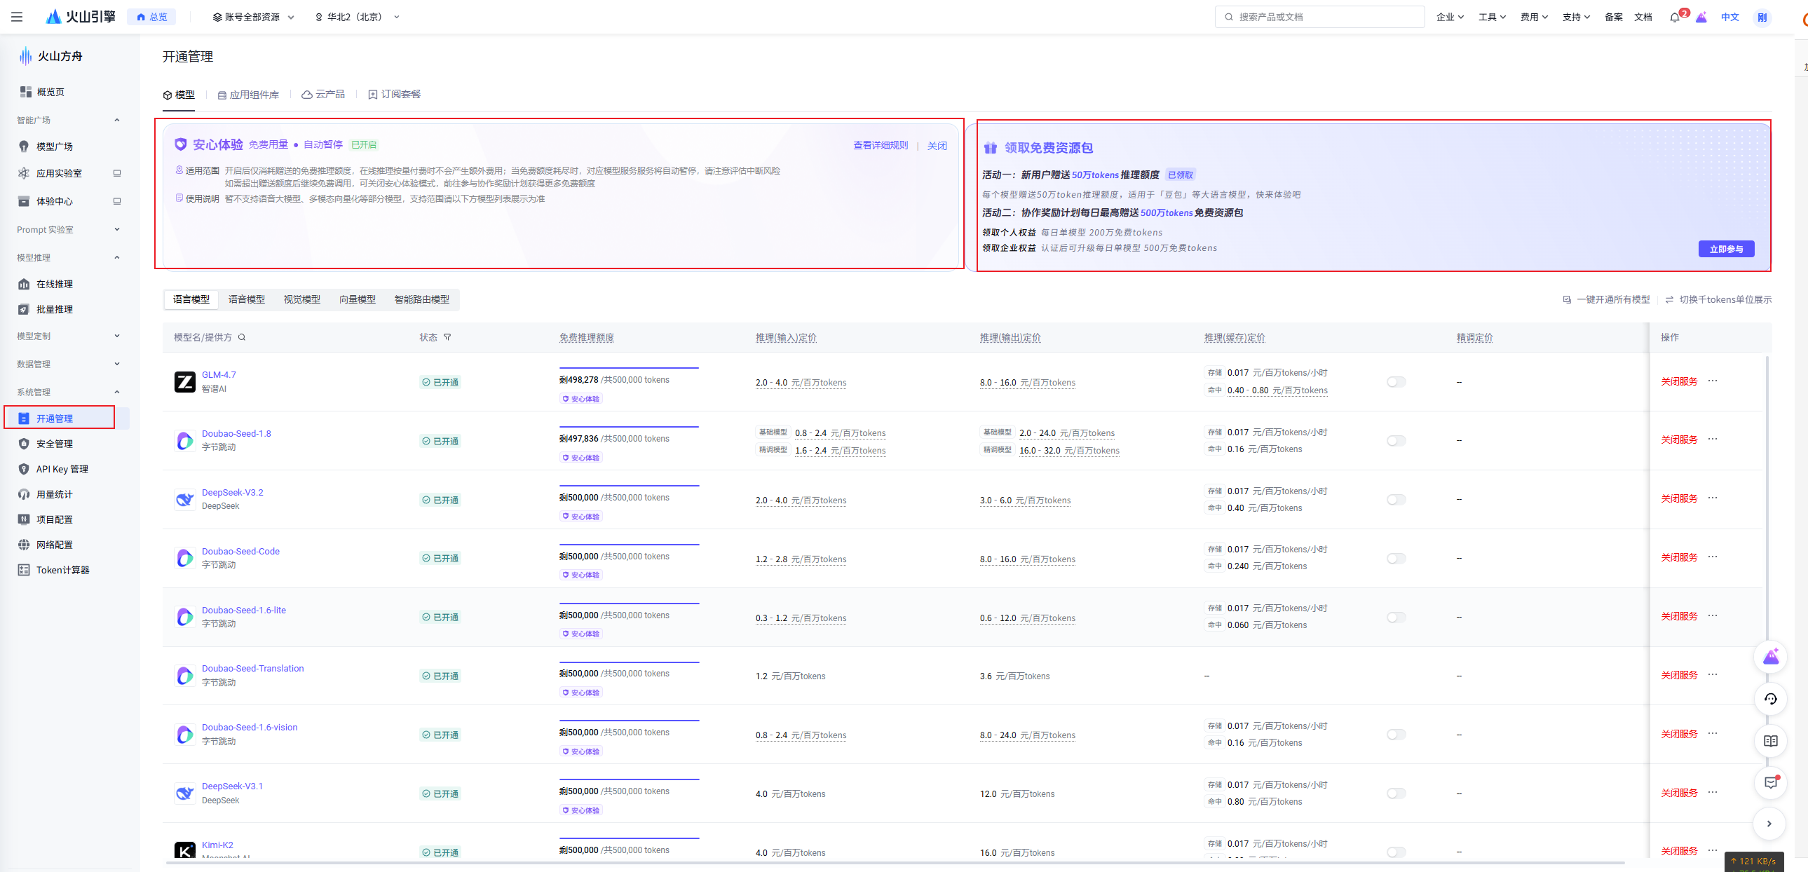This screenshot has width=1808, height=872.
Task: Open more options for the GLM-4.7 row
Action: click(1713, 381)
